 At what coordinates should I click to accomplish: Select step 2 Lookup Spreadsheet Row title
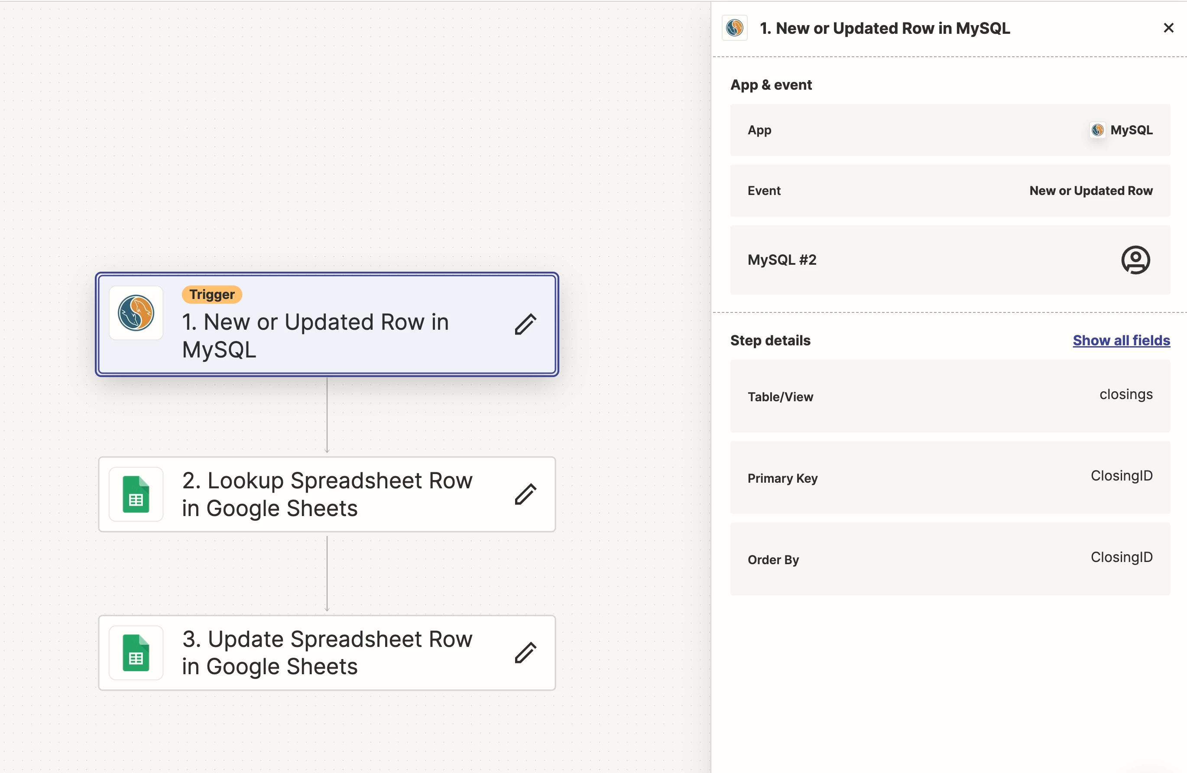point(327,494)
